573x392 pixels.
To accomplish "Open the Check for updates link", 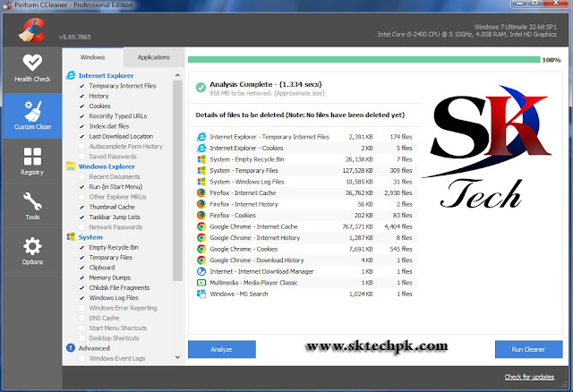I will point(529,377).
